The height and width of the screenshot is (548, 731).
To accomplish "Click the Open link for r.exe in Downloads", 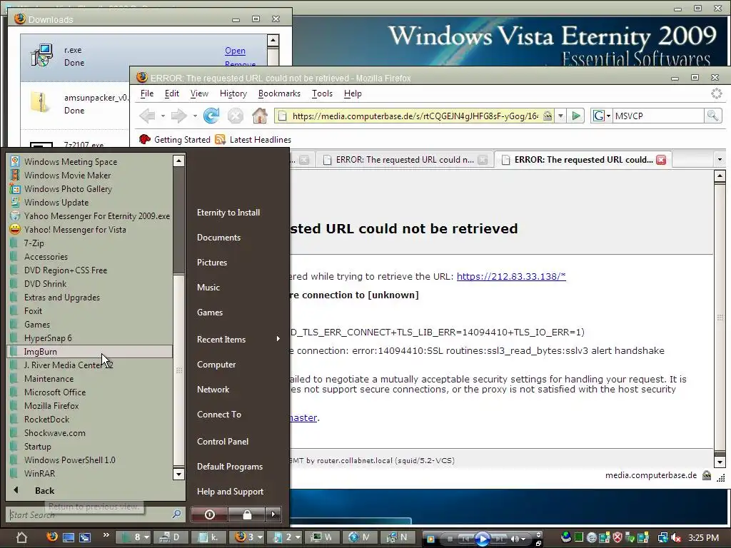I will click(235, 51).
